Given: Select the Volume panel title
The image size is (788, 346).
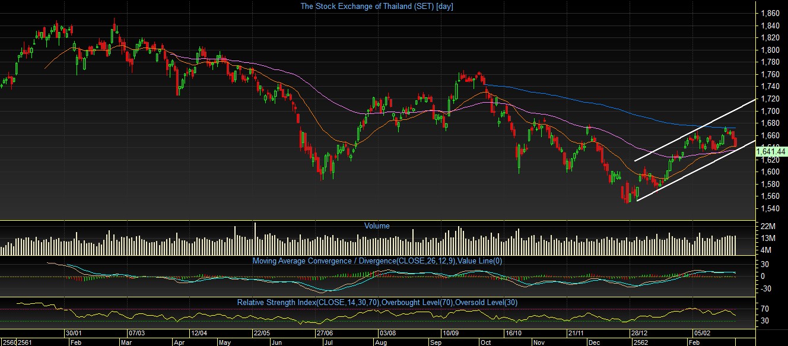Looking at the screenshot, I should click(377, 226).
